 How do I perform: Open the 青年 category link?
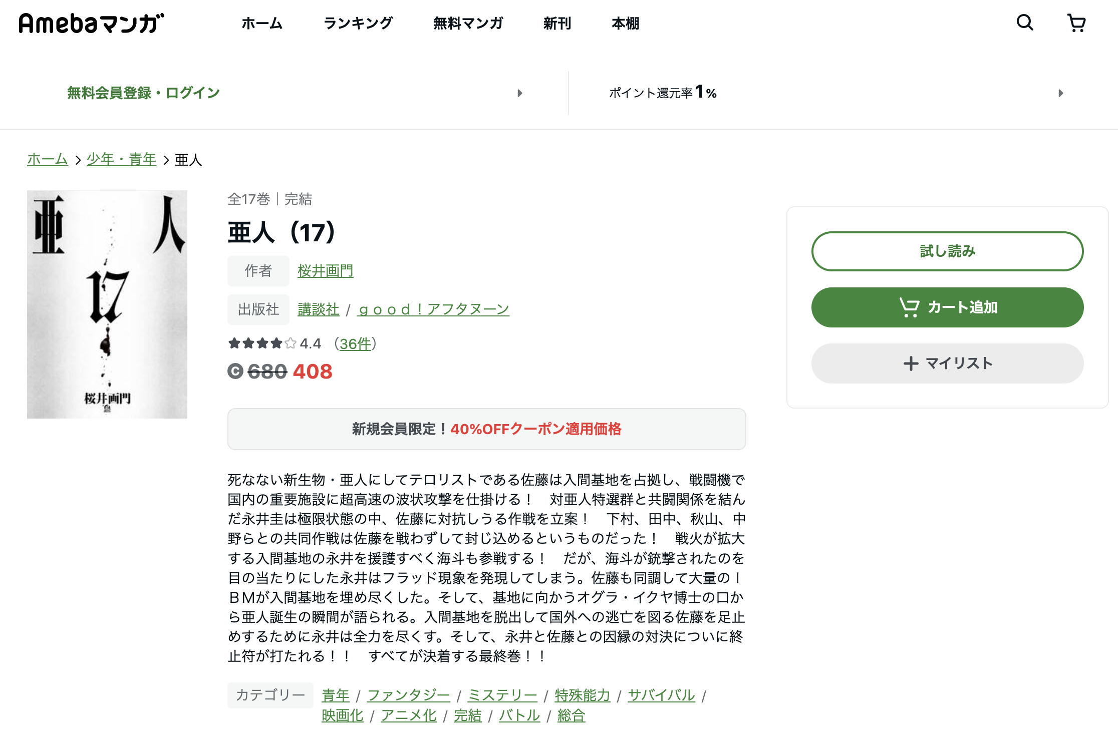(x=336, y=695)
